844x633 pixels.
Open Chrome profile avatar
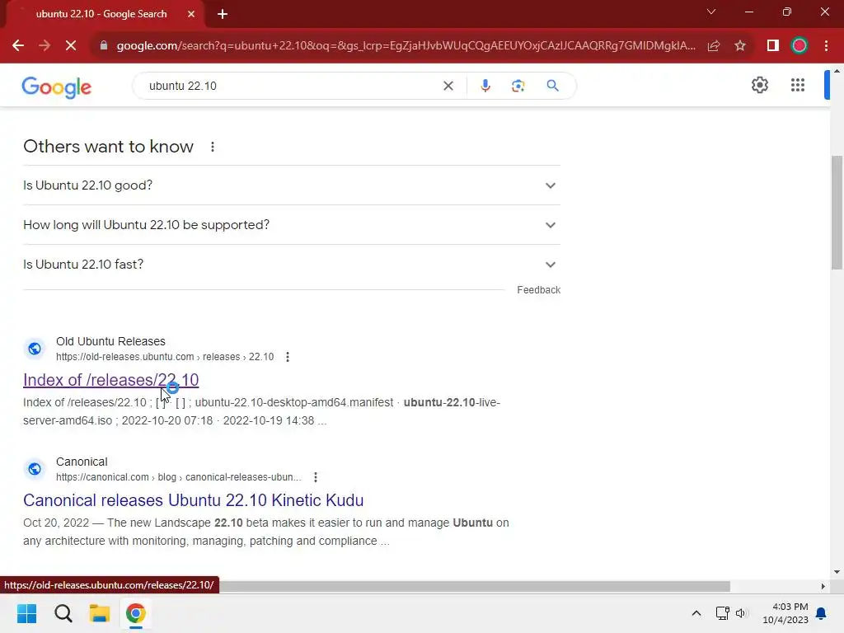[799, 46]
